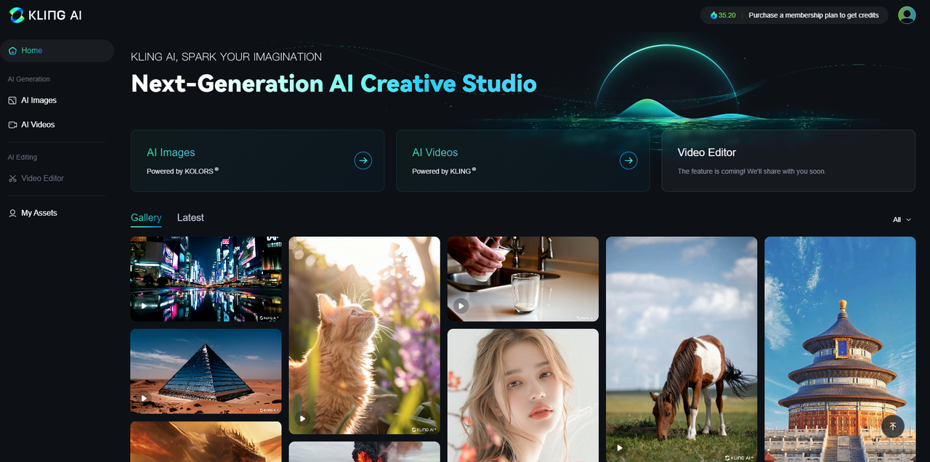Viewport: 930px width, 462px height.
Task: Open AI Videos from sidebar
Action: (38, 125)
